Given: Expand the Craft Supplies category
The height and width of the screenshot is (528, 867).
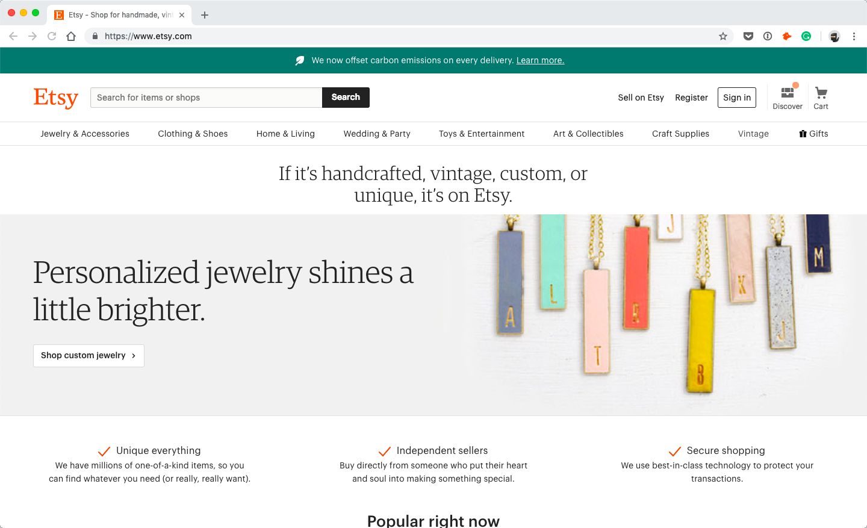Looking at the screenshot, I should (680, 134).
